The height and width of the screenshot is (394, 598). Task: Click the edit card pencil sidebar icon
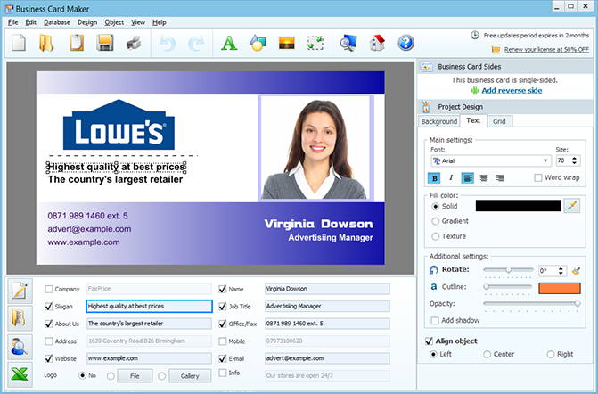click(20, 291)
